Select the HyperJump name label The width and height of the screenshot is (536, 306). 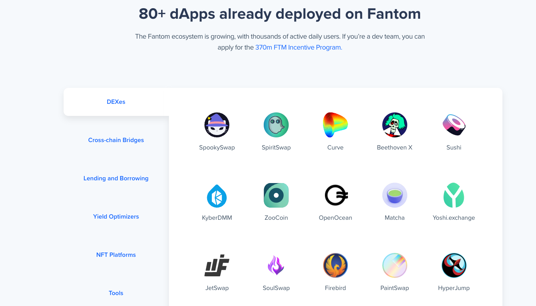(454, 288)
